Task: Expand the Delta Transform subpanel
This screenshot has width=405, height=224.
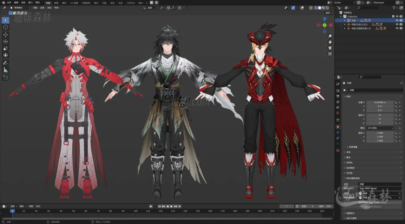Action: (347, 147)
